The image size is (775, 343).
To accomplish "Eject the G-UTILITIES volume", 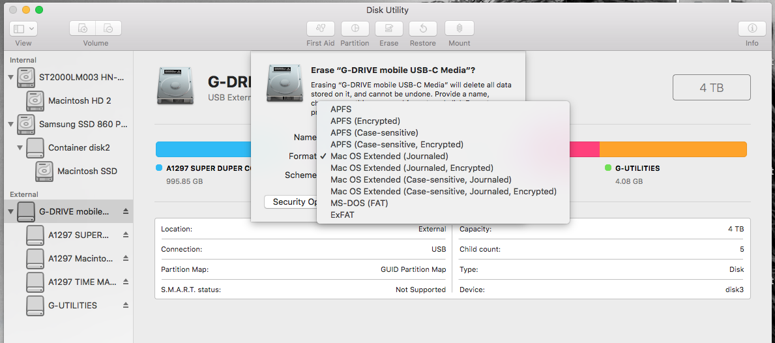I will pyautogui.click(x=126, y=305).
